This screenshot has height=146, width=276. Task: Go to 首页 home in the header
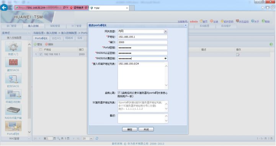click(204, 21)
